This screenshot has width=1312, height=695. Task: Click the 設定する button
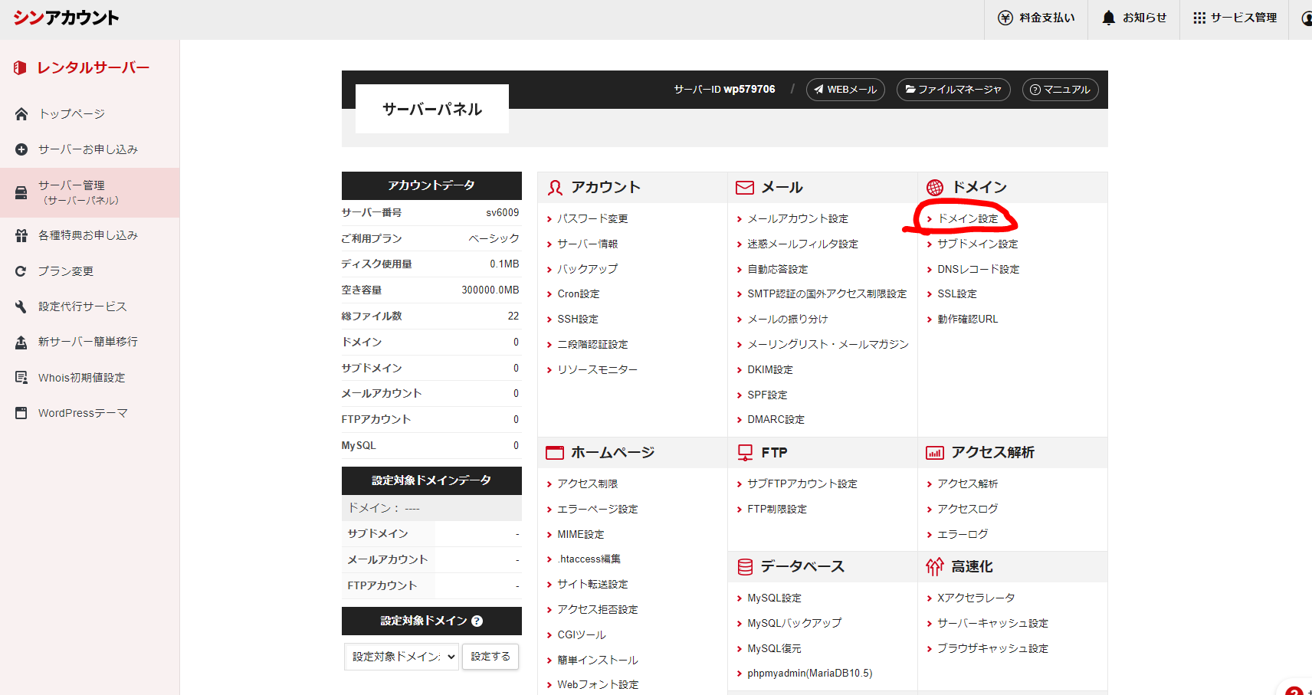tap(490, 657)
